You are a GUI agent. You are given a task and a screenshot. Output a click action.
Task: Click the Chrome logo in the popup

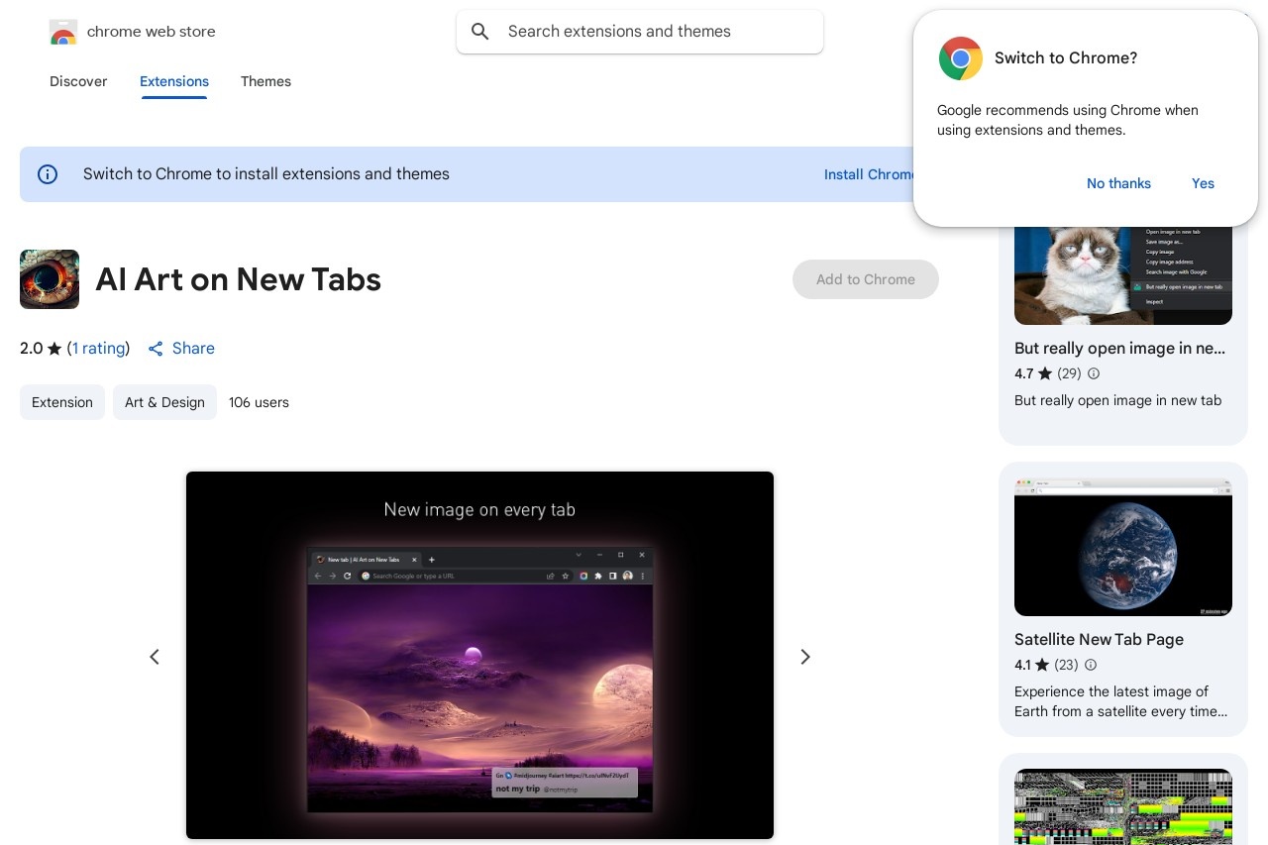[x=961, y=58]
